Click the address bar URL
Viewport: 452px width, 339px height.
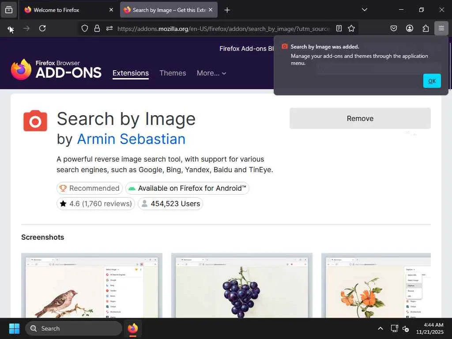[x=223, y=29]
